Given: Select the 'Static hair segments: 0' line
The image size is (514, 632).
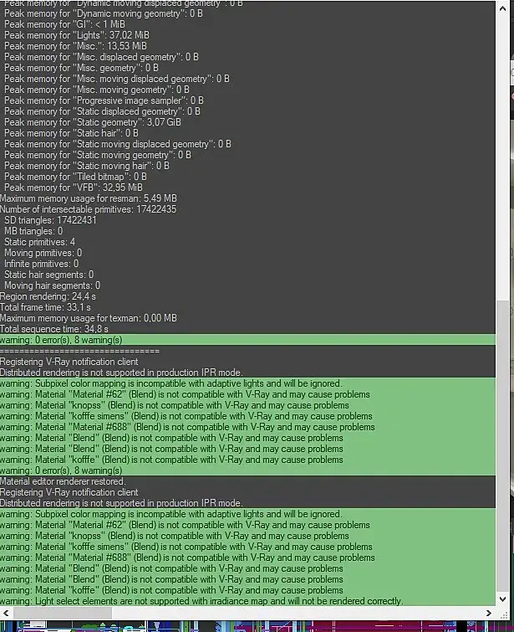Looking at the screenshot, I should [x=48, y=275].
